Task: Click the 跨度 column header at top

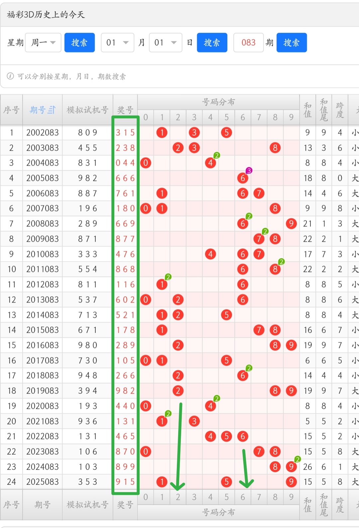Action: 340,110
